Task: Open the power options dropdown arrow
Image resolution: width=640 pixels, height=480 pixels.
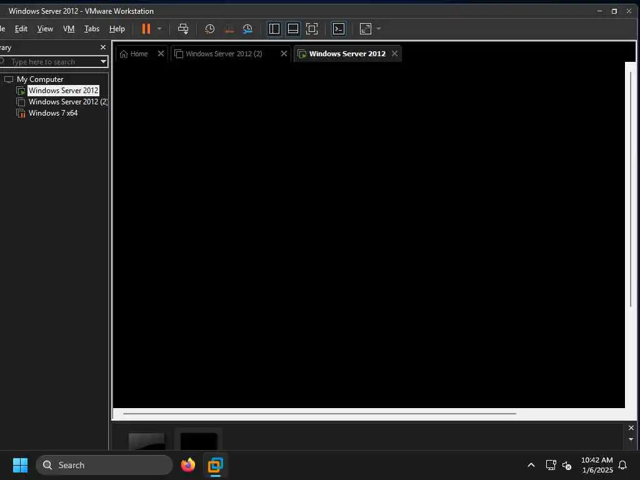Action: [159, 29]
